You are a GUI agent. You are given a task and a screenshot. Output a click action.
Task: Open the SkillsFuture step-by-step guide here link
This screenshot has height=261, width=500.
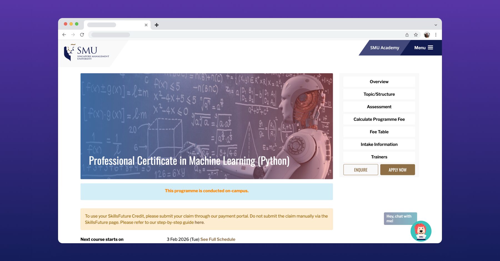click(x=199, y=222)
